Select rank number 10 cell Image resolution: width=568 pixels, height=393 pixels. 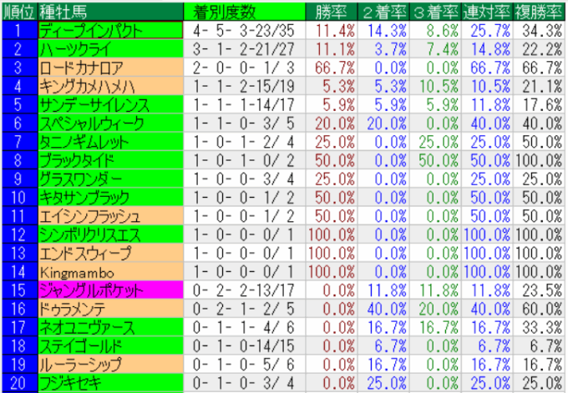tap(18, 198)
